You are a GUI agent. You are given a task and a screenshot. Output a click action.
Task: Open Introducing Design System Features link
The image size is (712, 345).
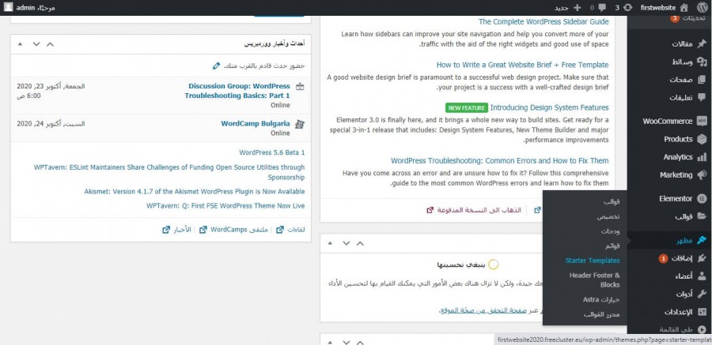point(550,107)
